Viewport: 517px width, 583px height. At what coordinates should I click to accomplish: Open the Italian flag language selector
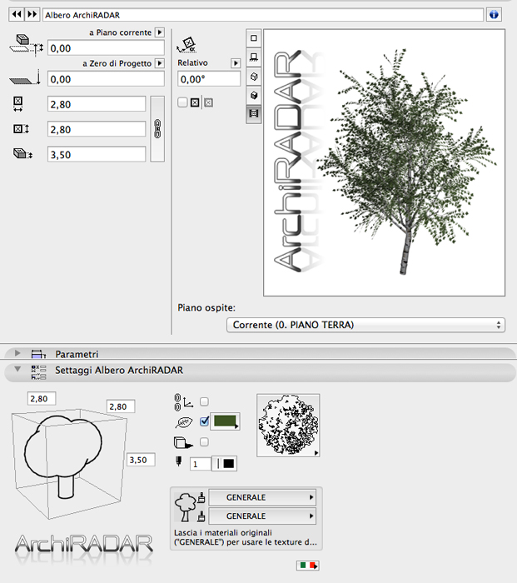(x=308, y=566)
